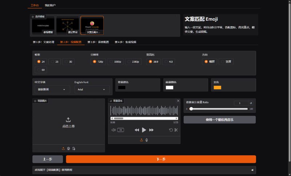Open the black background color swatch
Viewport: 291px width, 176px height.
pos(122,88)
